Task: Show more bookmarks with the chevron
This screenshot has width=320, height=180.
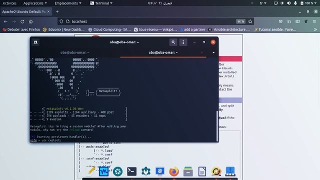Action: (x=315, y=29)
